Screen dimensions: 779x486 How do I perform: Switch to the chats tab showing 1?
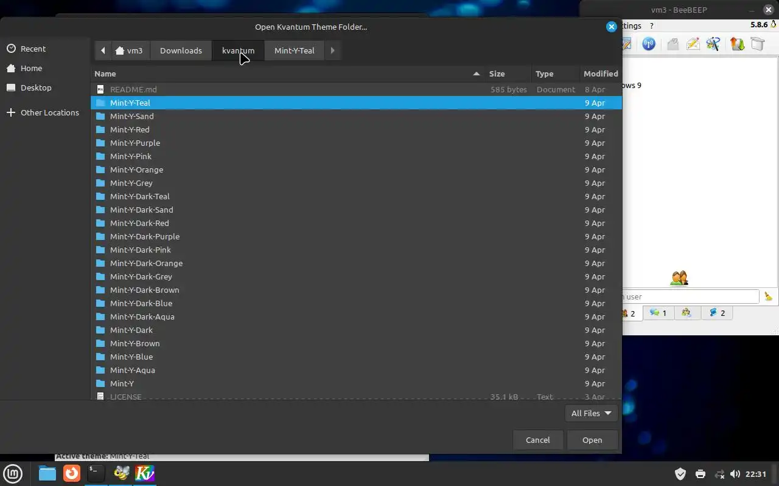pos(658,313)
